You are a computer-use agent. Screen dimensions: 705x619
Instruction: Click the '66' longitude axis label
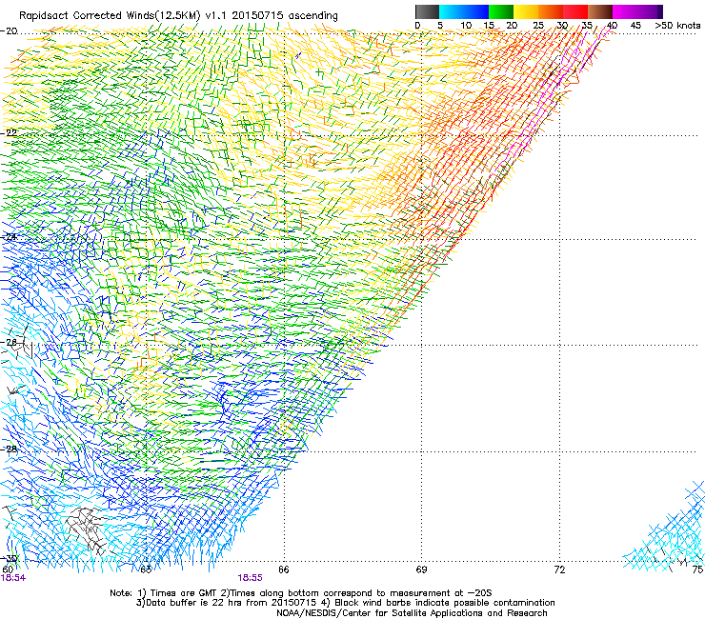[284, 569]
